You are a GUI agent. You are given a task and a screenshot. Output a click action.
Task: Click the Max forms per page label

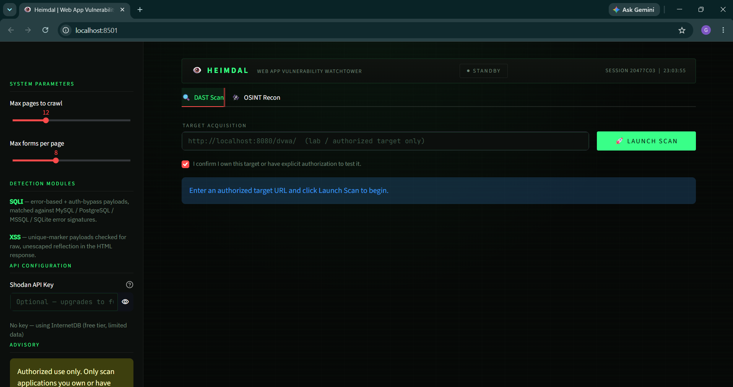37,143
